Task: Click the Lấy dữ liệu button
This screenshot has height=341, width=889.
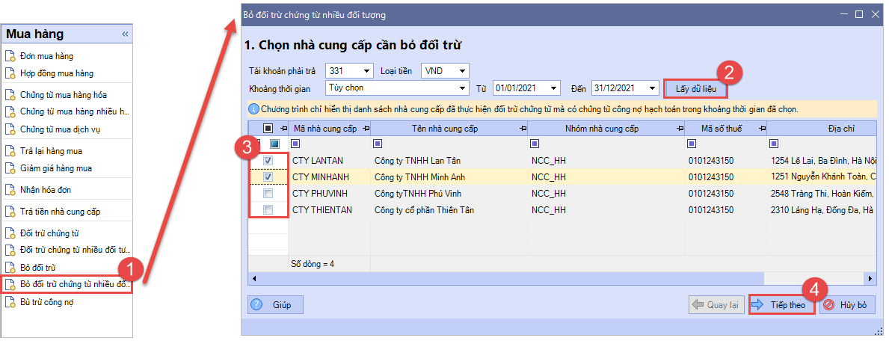Action: coord(695,88)
